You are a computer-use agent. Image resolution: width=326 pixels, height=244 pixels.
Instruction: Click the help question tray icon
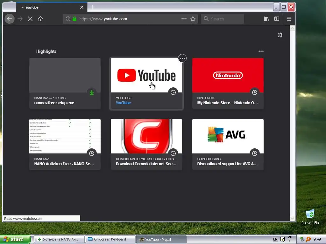[283, 239]
